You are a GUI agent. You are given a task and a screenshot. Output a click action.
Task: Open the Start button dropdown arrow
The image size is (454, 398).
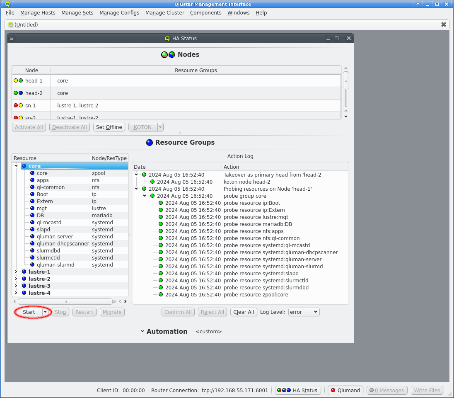coord(45,312)
